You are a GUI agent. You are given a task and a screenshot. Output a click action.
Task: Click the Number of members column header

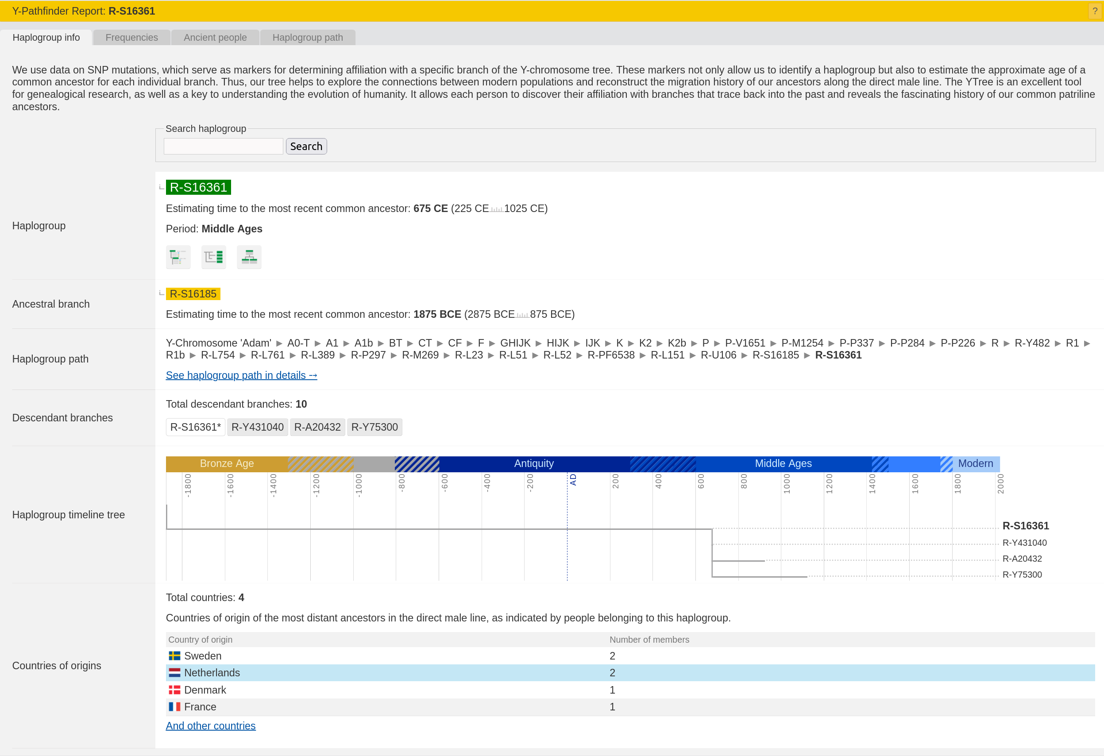tap(649, 640)
